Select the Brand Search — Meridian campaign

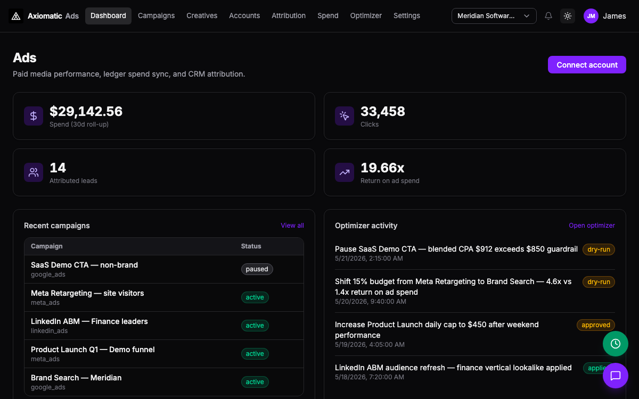[x=164, y=382]
